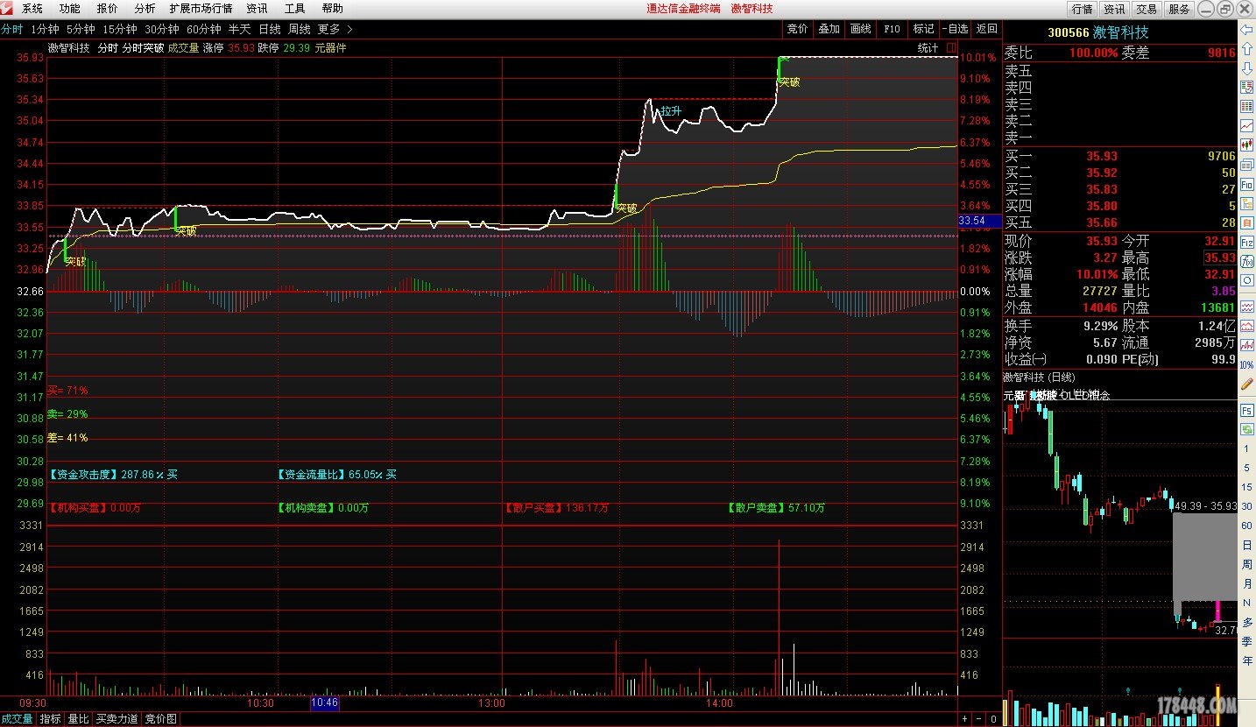Click the 行情 button at top right

tap(1082, 9)
